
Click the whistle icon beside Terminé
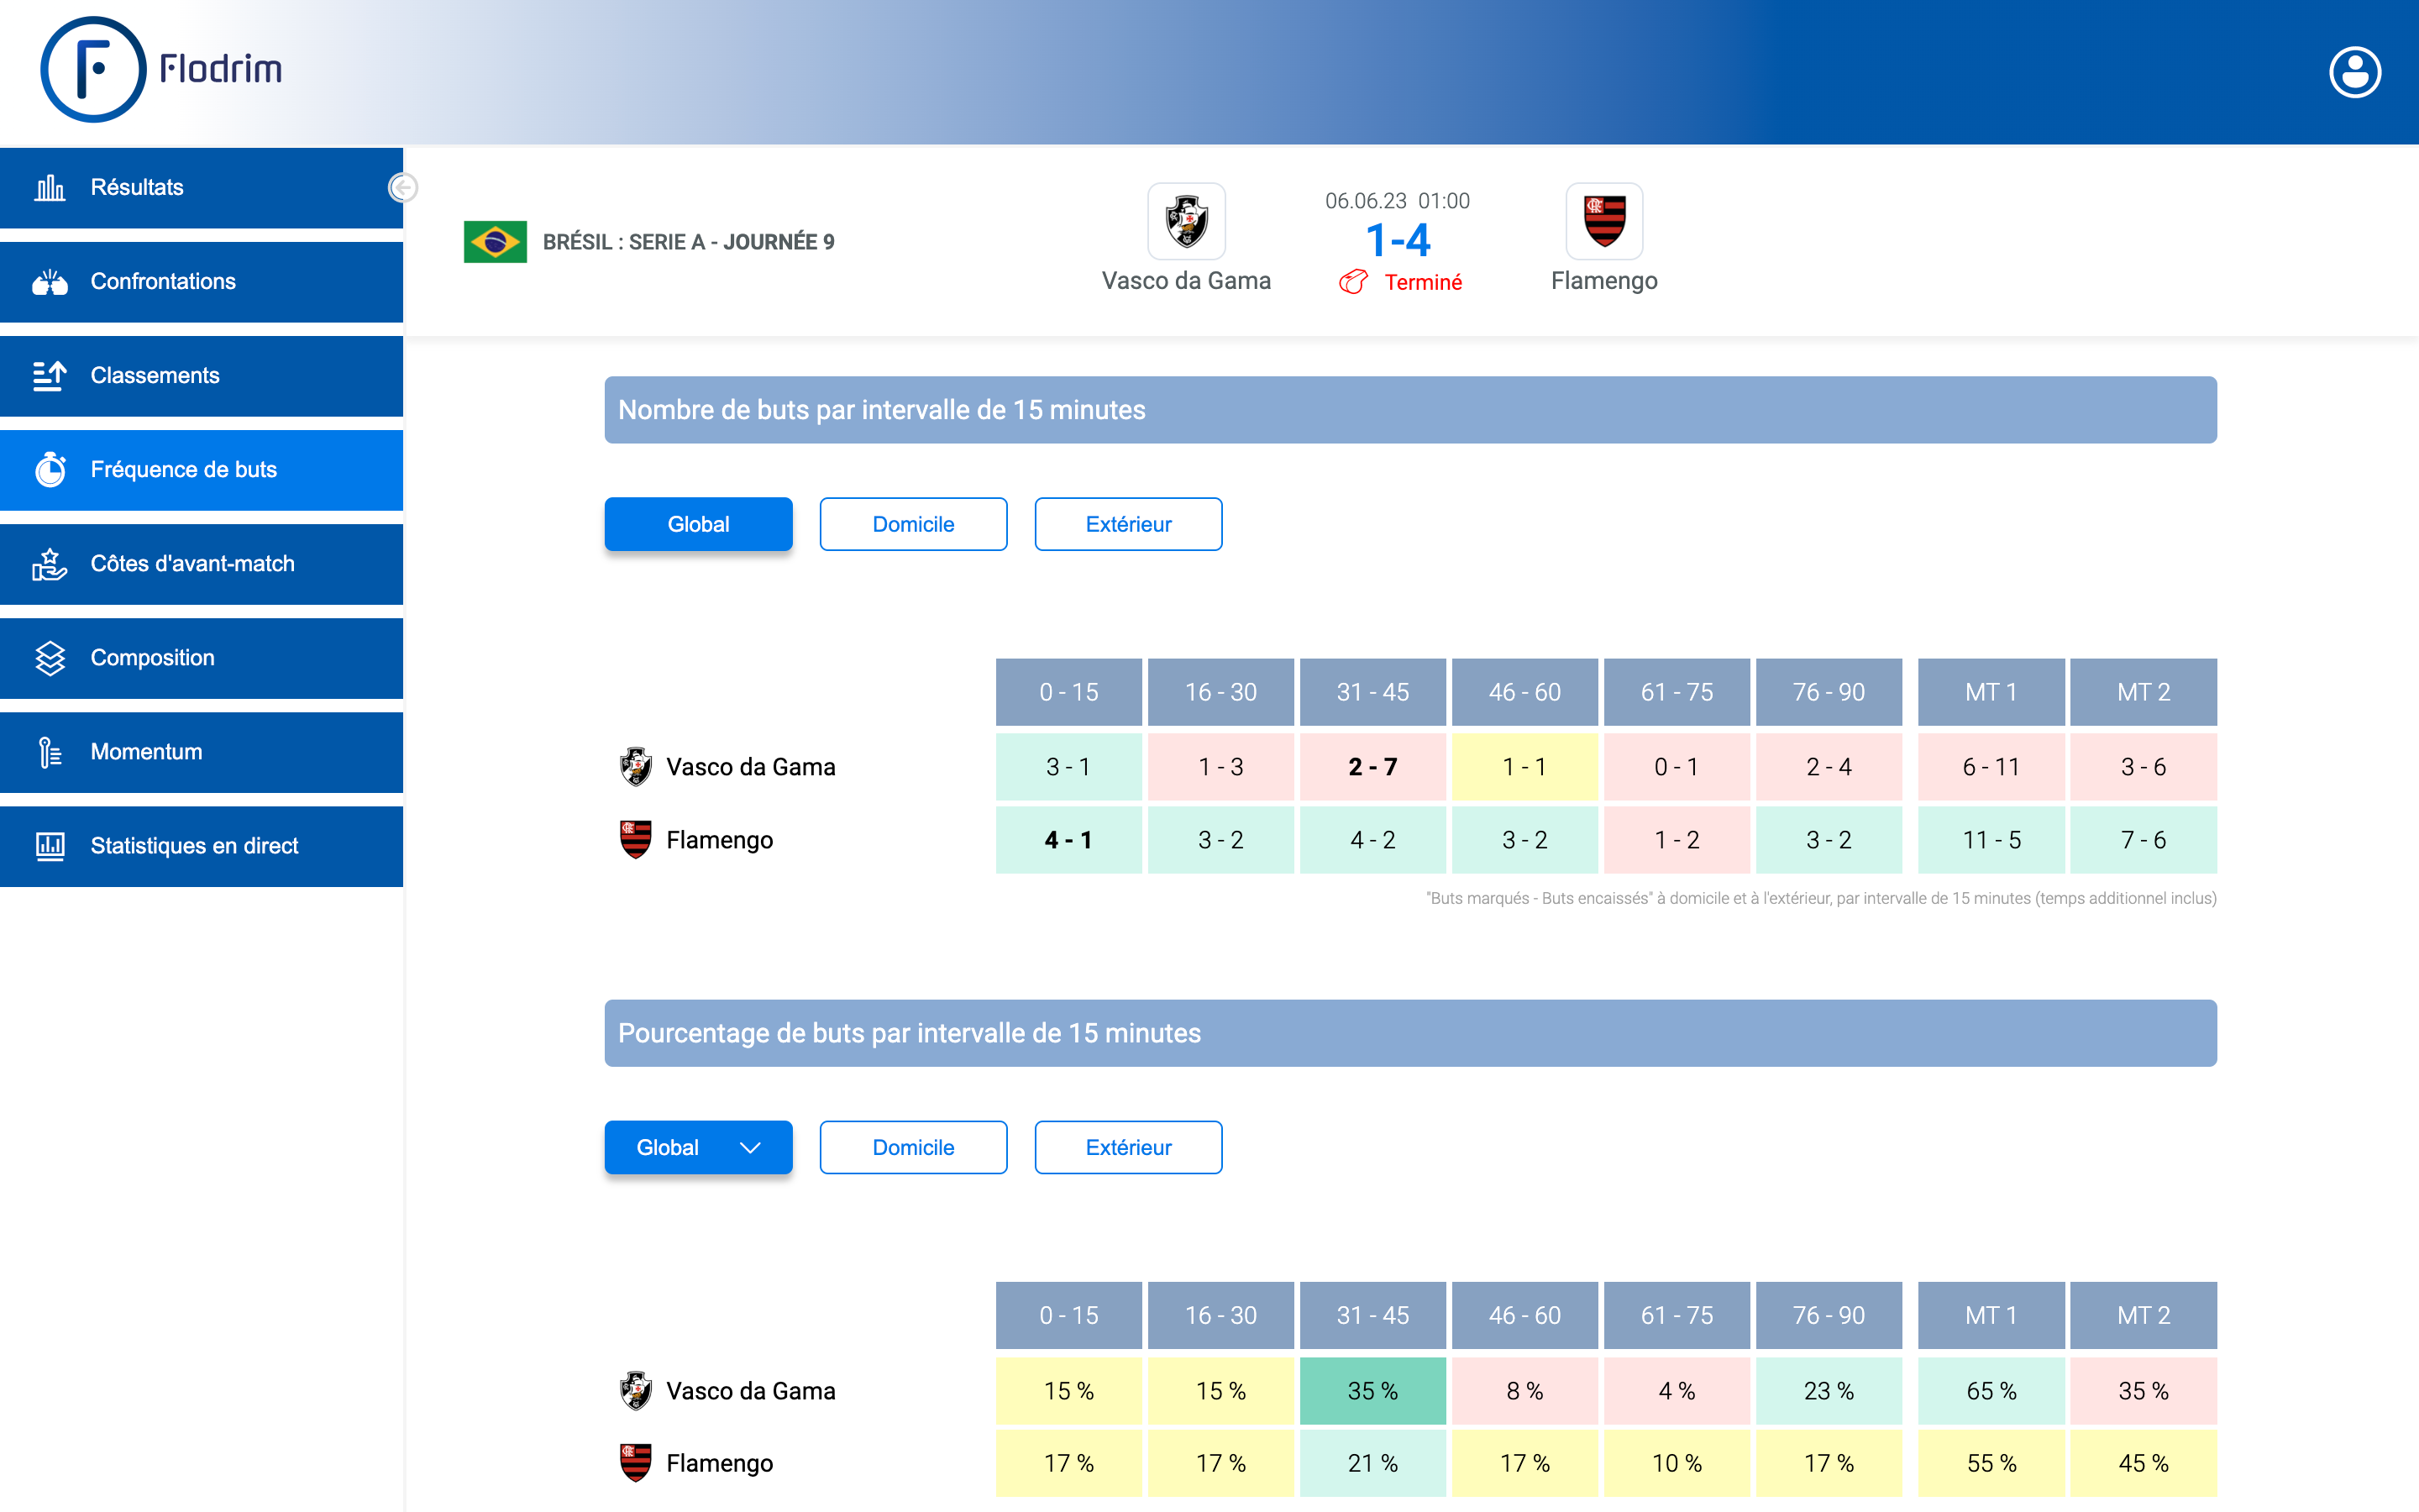(x=1352, y=282)
